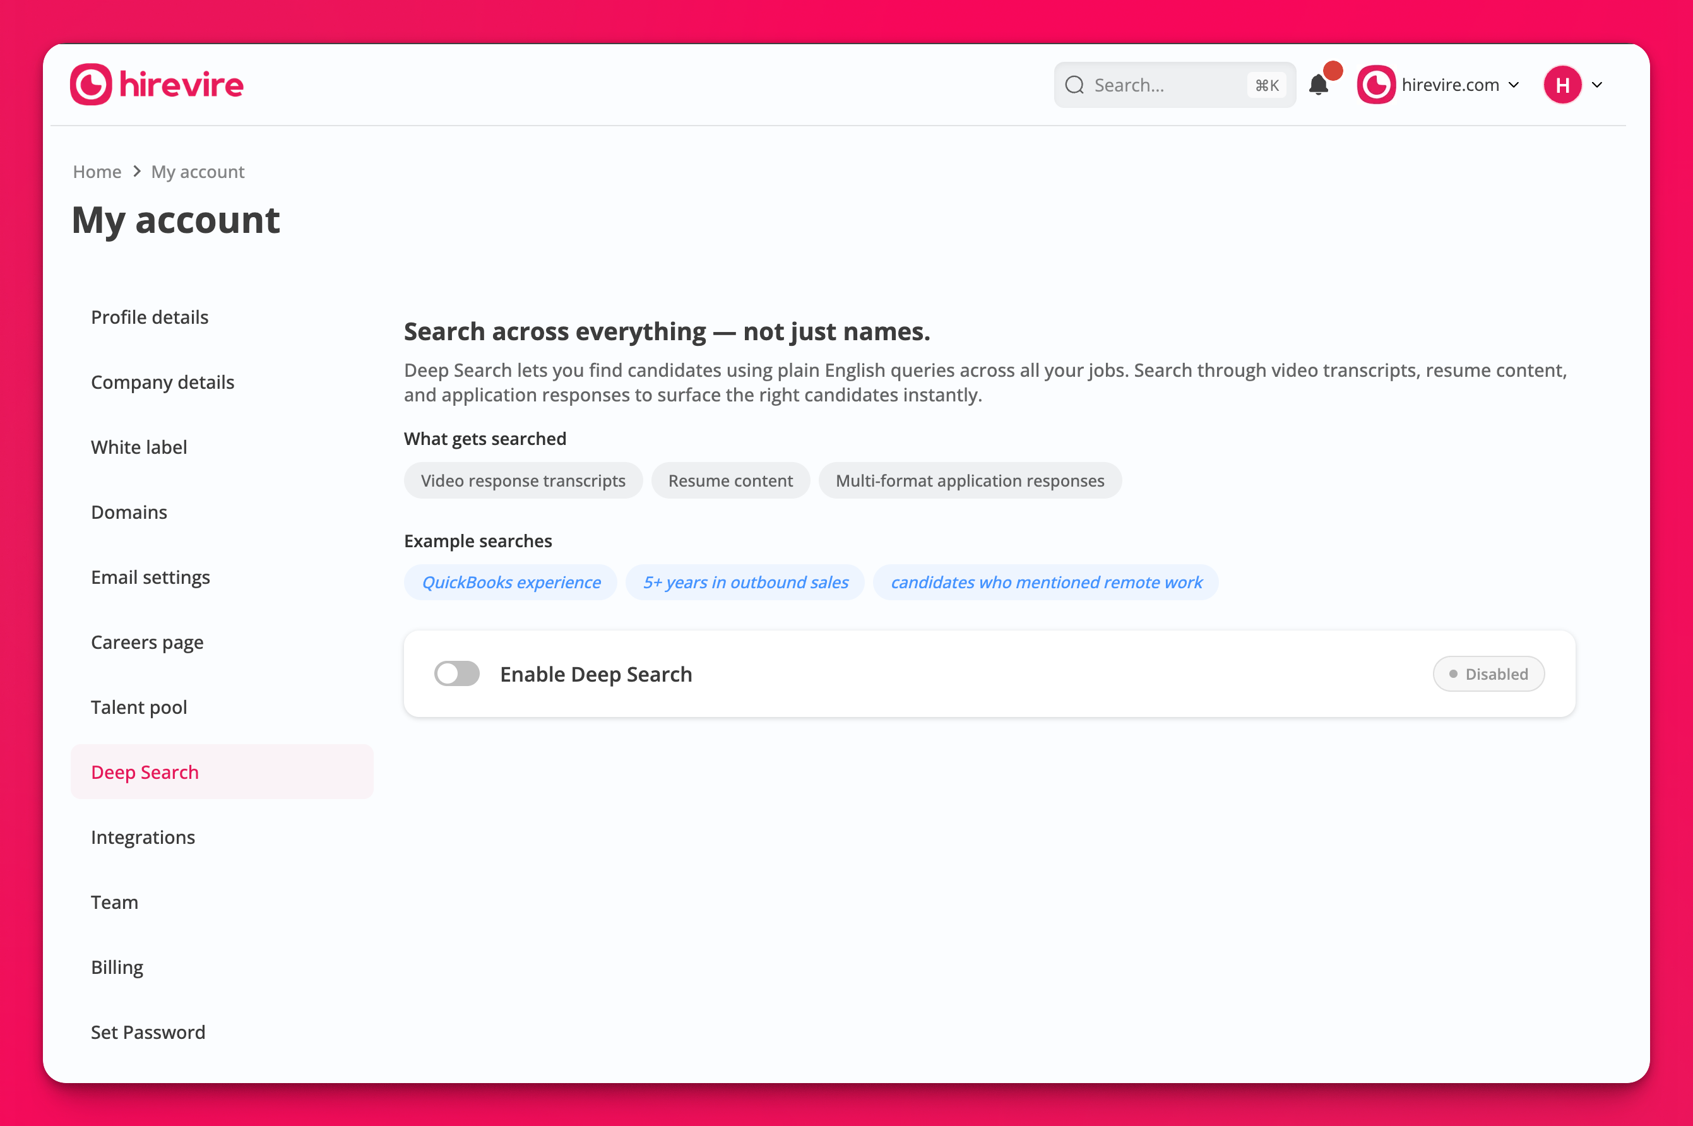
Task: Go to Team settings
Action: [114, 902]
